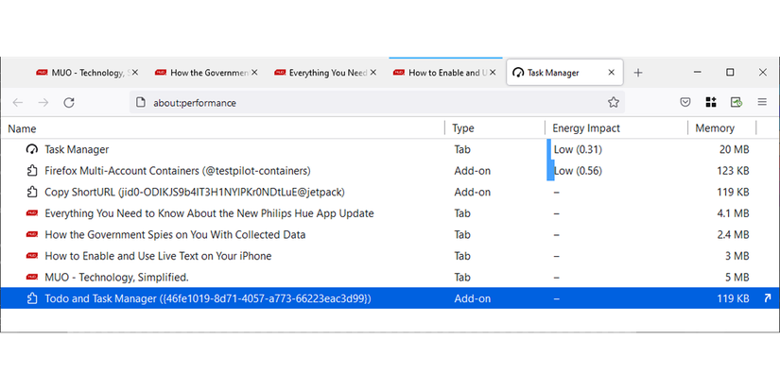The width and height of the screenshot is (780, 390).
Task: Click the Low (0.31) energy value
Action: pos(578,149)
